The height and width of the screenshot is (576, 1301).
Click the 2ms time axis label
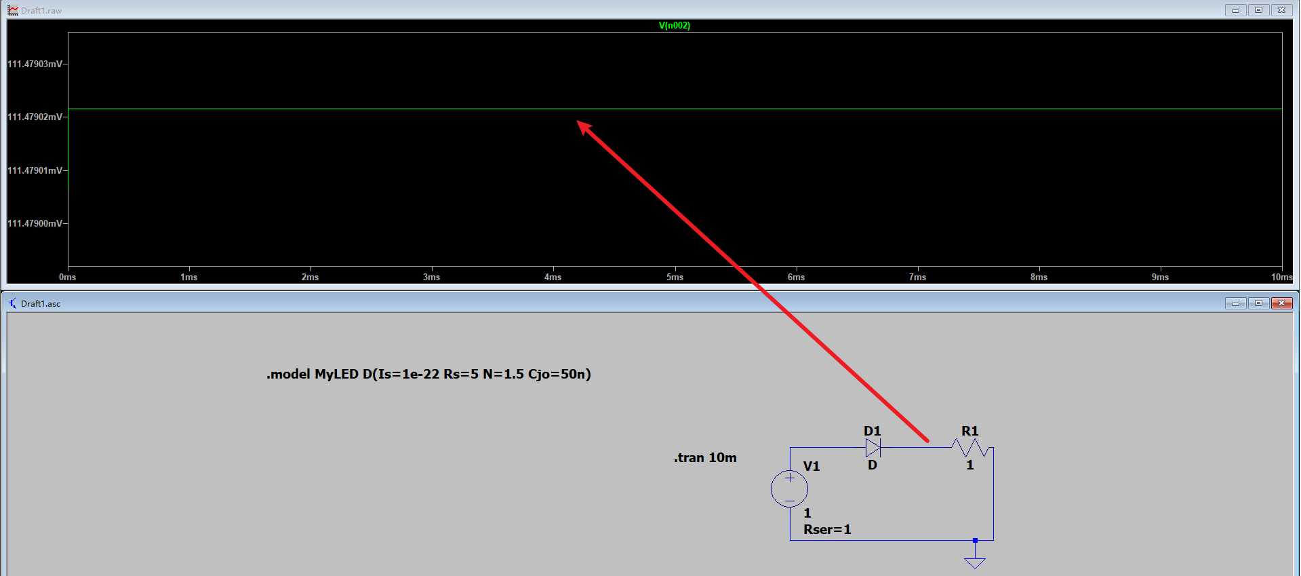[311, 277]
